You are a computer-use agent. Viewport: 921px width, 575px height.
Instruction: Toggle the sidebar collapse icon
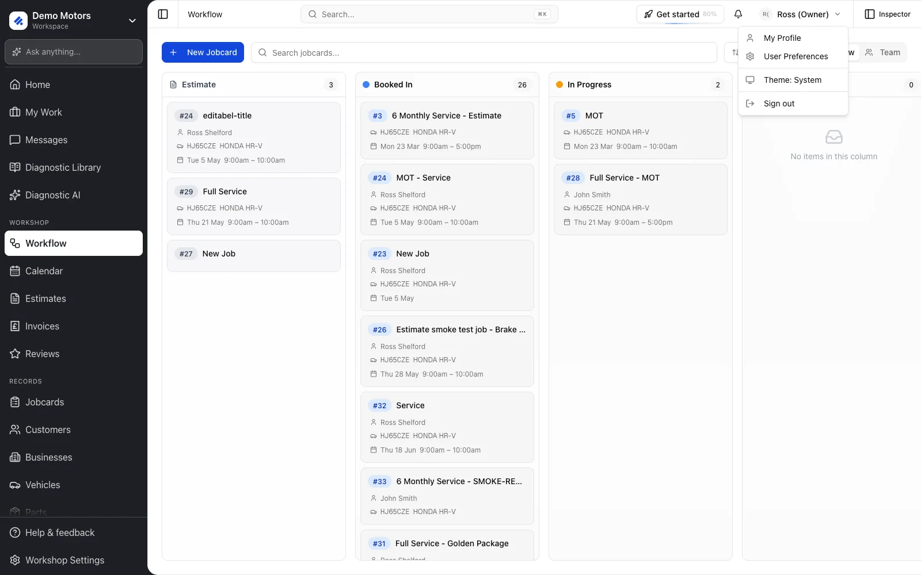163,14
